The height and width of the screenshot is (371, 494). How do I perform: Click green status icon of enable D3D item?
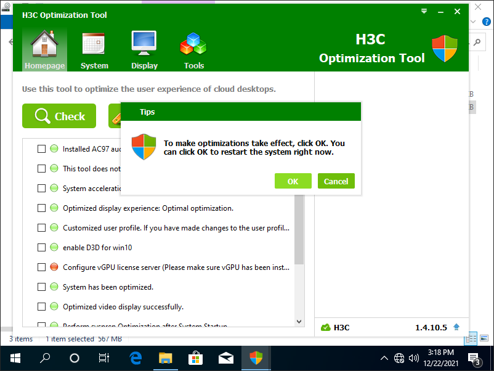coord(54,247)
